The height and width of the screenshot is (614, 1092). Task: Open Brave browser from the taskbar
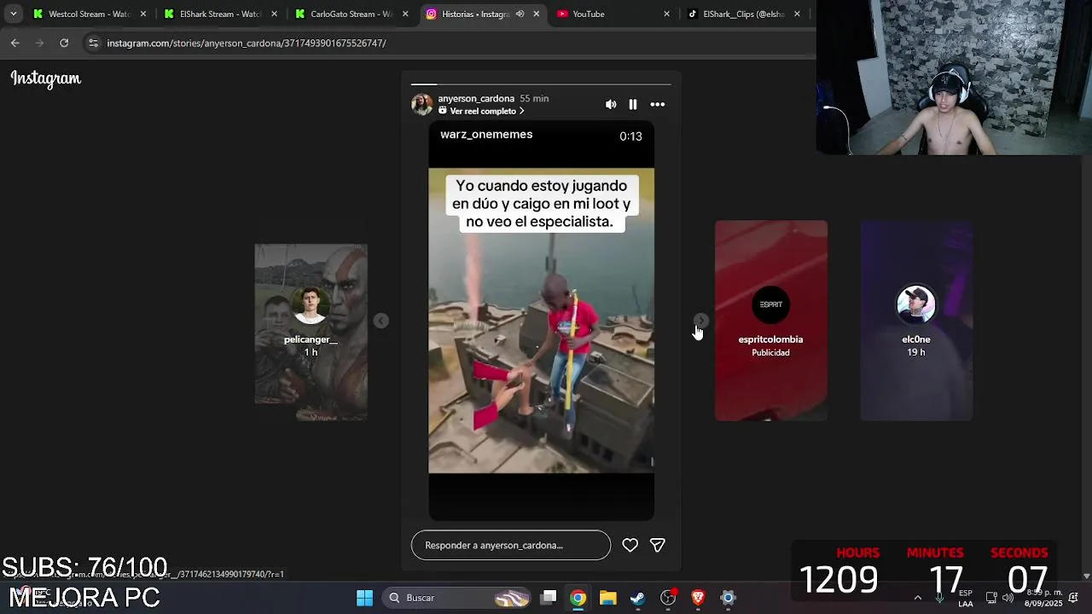[698, 598]
